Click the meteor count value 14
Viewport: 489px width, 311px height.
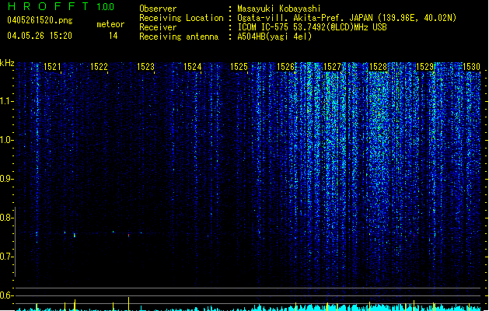(114, 36)
